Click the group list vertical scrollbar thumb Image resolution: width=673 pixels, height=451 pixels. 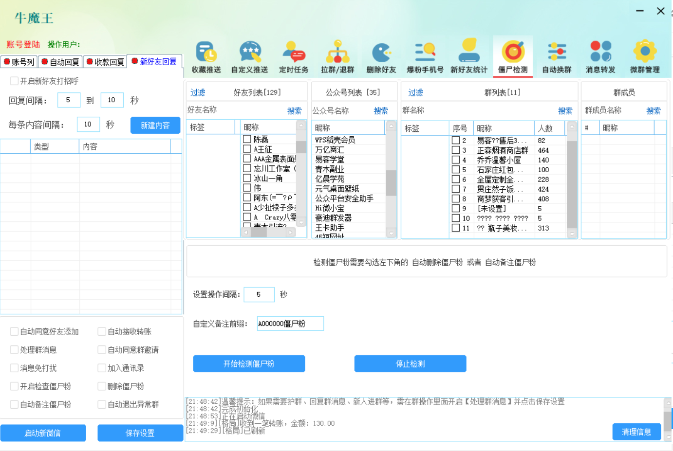(572, 185)
